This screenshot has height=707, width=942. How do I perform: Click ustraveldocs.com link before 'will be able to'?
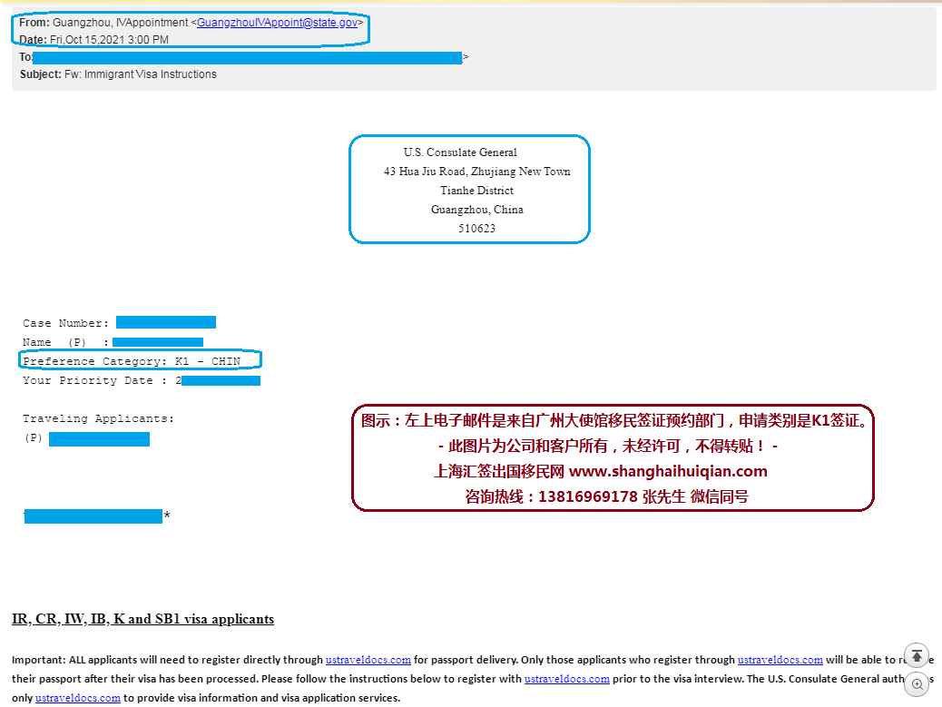click(780, 660)
